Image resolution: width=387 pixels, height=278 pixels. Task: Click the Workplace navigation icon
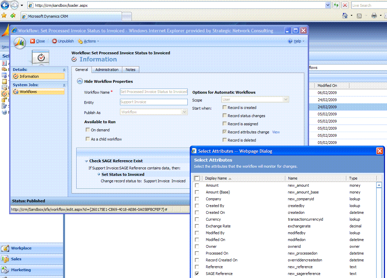pos(5,248)
